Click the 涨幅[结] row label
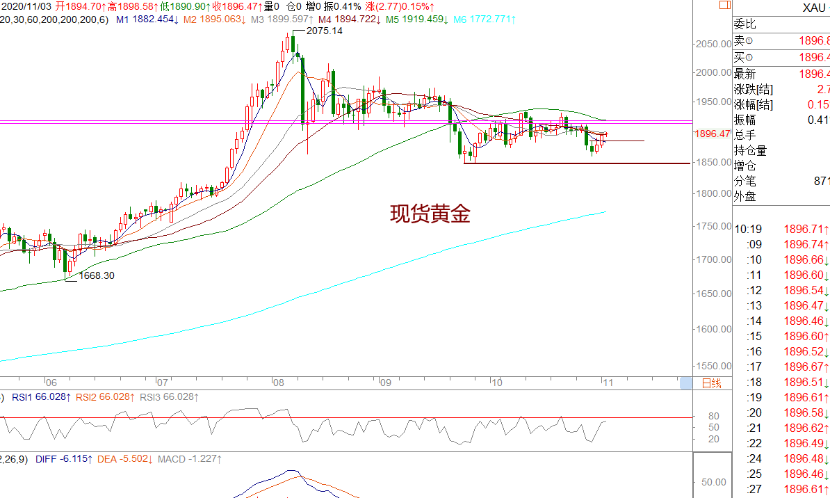Screen dimensions: 830x498 [x=754, y=105]
